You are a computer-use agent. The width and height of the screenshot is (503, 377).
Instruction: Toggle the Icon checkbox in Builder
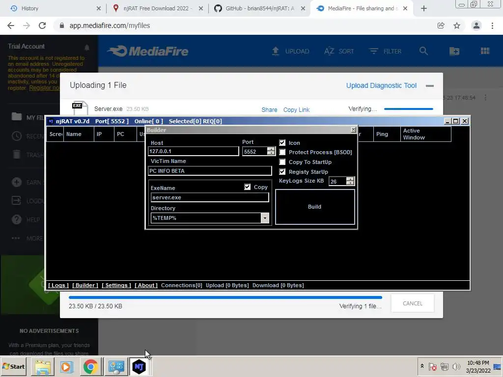[282, 143]
